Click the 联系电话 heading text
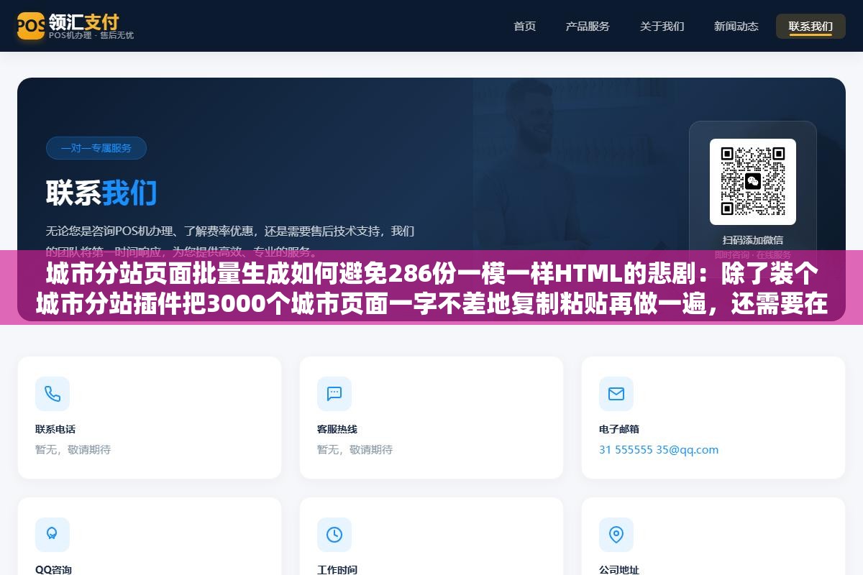The image size is (863, 575). click(x=55, y=429)
